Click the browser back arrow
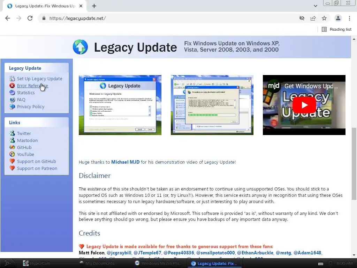 click(x=8, y=18)
